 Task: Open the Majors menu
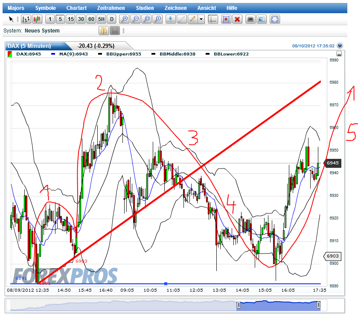pos(16,8)
